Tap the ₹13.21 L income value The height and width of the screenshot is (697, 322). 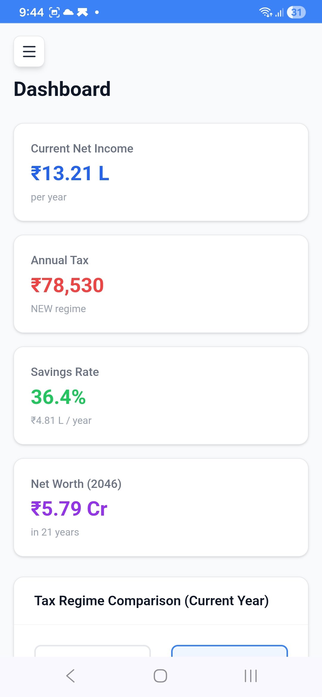[70, 173]
